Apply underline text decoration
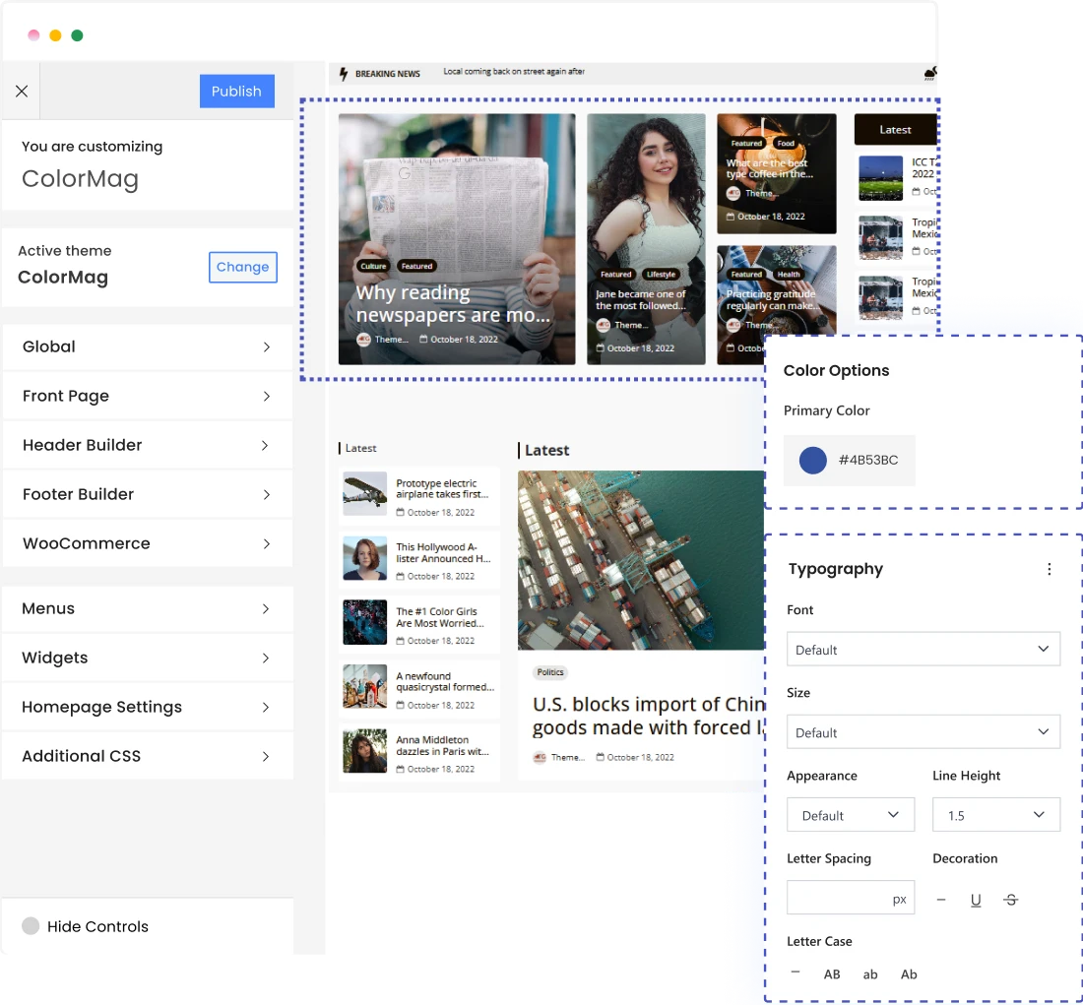Viewport: 1083px width, 1005px height. click(x=976, y=899)
